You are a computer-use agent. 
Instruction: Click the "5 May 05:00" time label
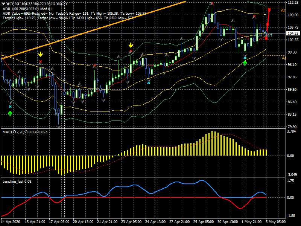(x=276, y=222)
